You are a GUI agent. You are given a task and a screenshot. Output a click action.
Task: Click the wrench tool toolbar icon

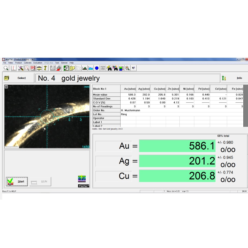click(x=46, y=68)
